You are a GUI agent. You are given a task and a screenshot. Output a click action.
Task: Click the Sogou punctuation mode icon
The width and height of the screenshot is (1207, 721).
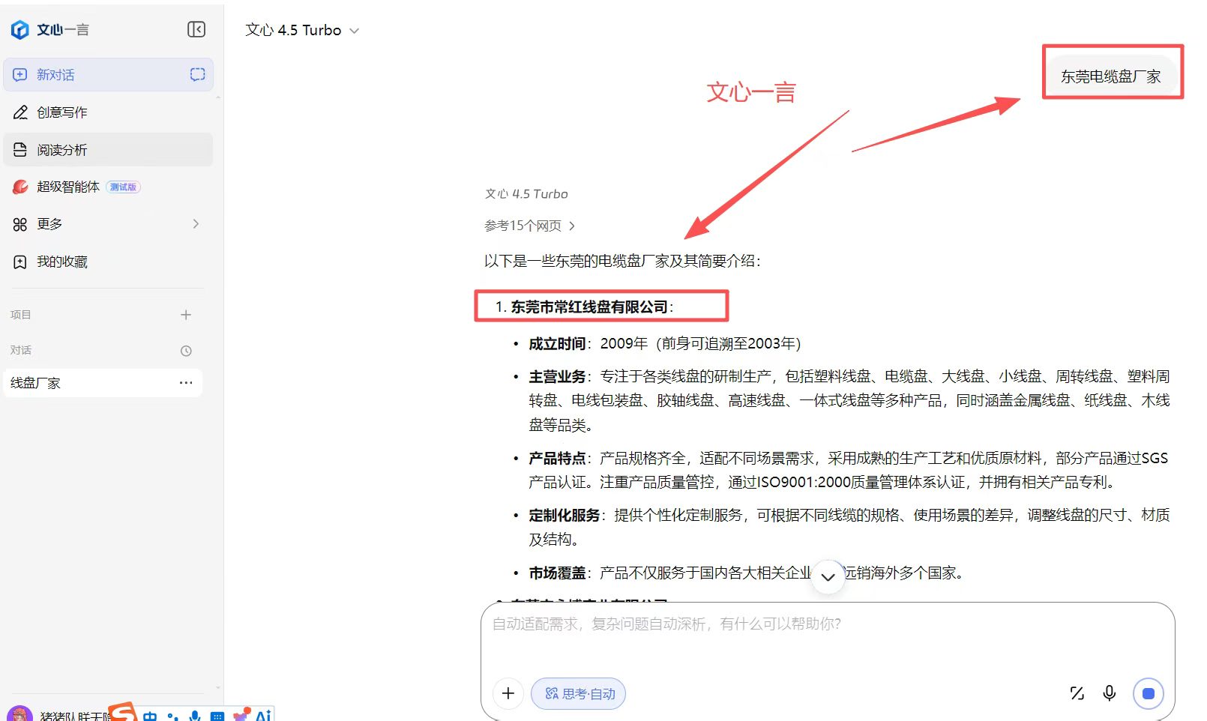(173, 717)
